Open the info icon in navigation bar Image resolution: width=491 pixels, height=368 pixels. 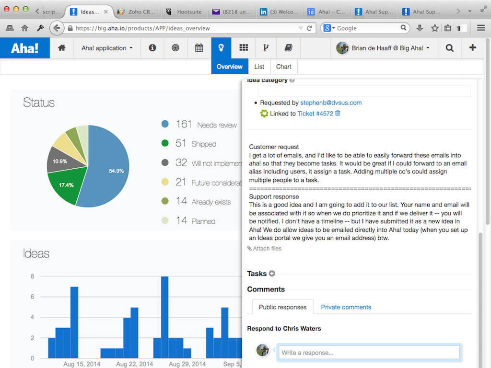click(152, 48)
